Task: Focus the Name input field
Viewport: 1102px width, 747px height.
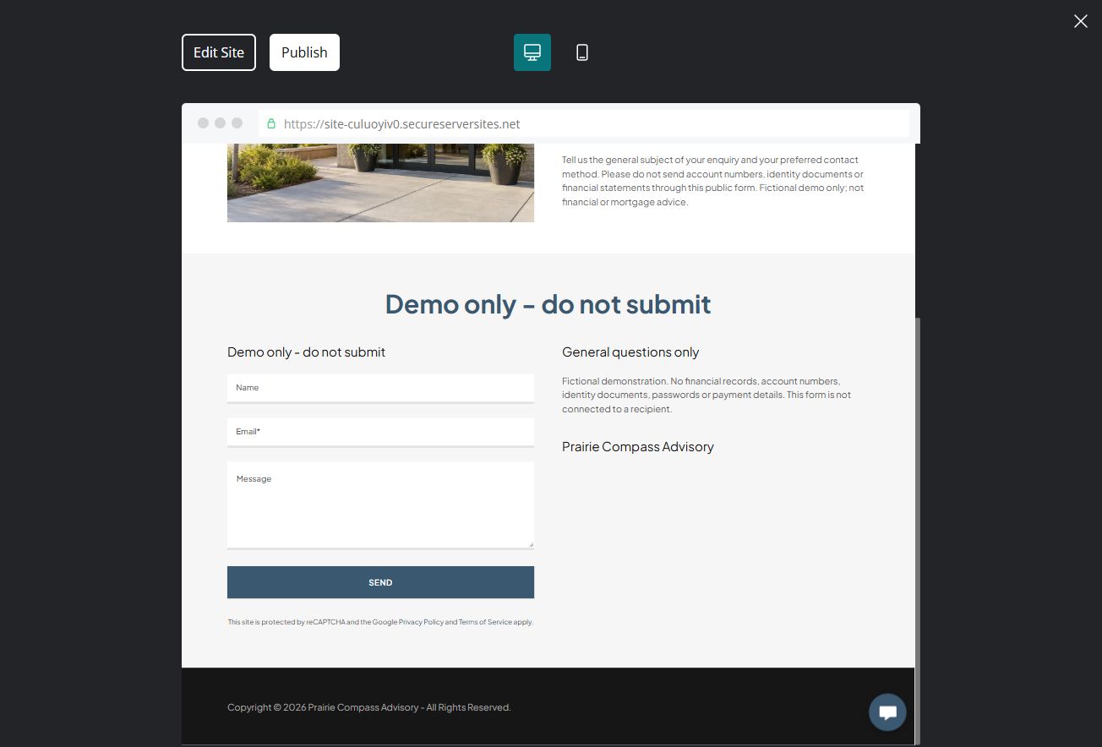Action: (380, 388)
